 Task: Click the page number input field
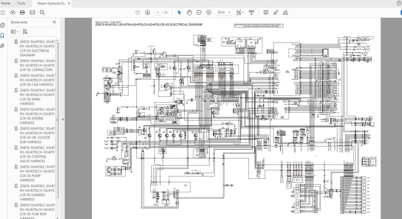point(158,12)
